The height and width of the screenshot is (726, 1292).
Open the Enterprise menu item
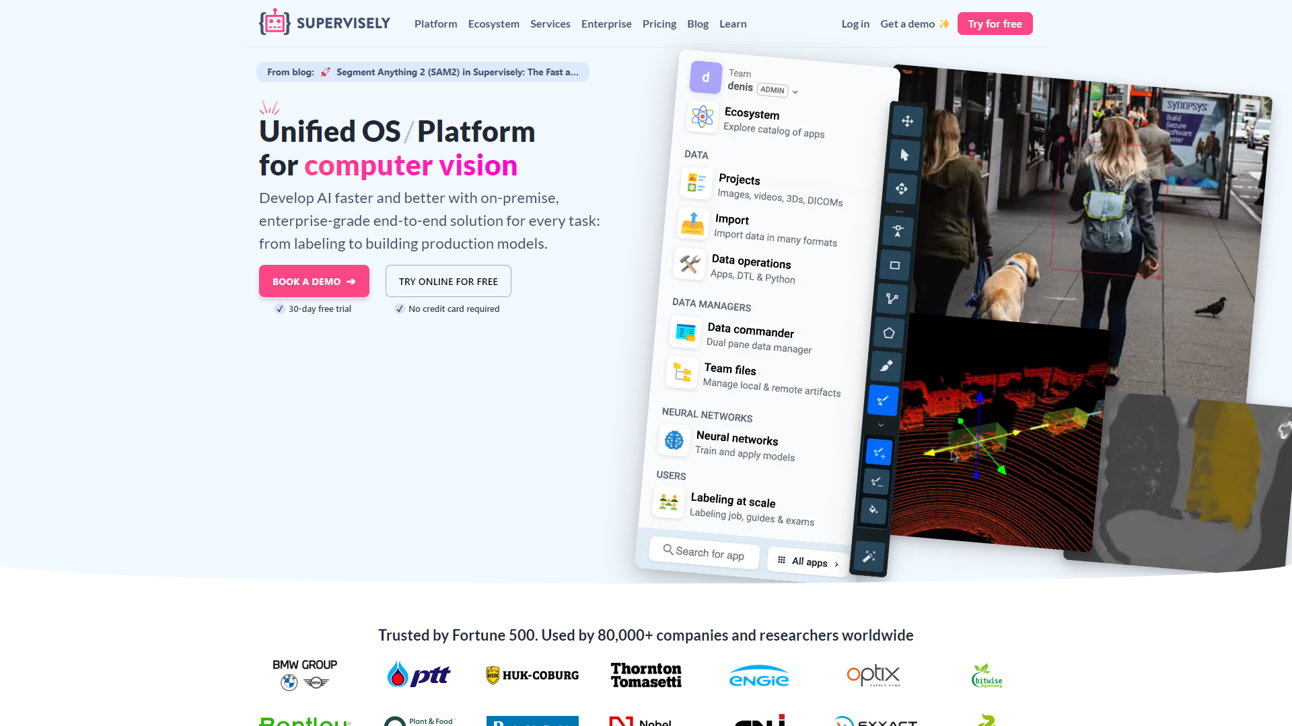[x=606, y=24]
